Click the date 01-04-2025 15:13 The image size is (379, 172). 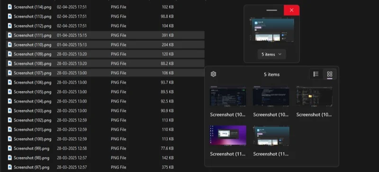coord(72,45)
